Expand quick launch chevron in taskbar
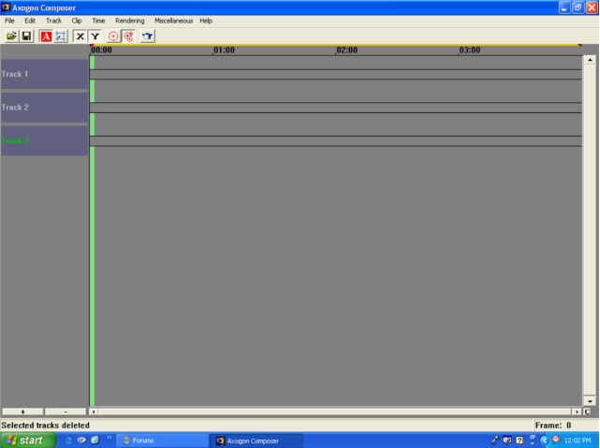The image size is (600, 448). coord(110,438)
